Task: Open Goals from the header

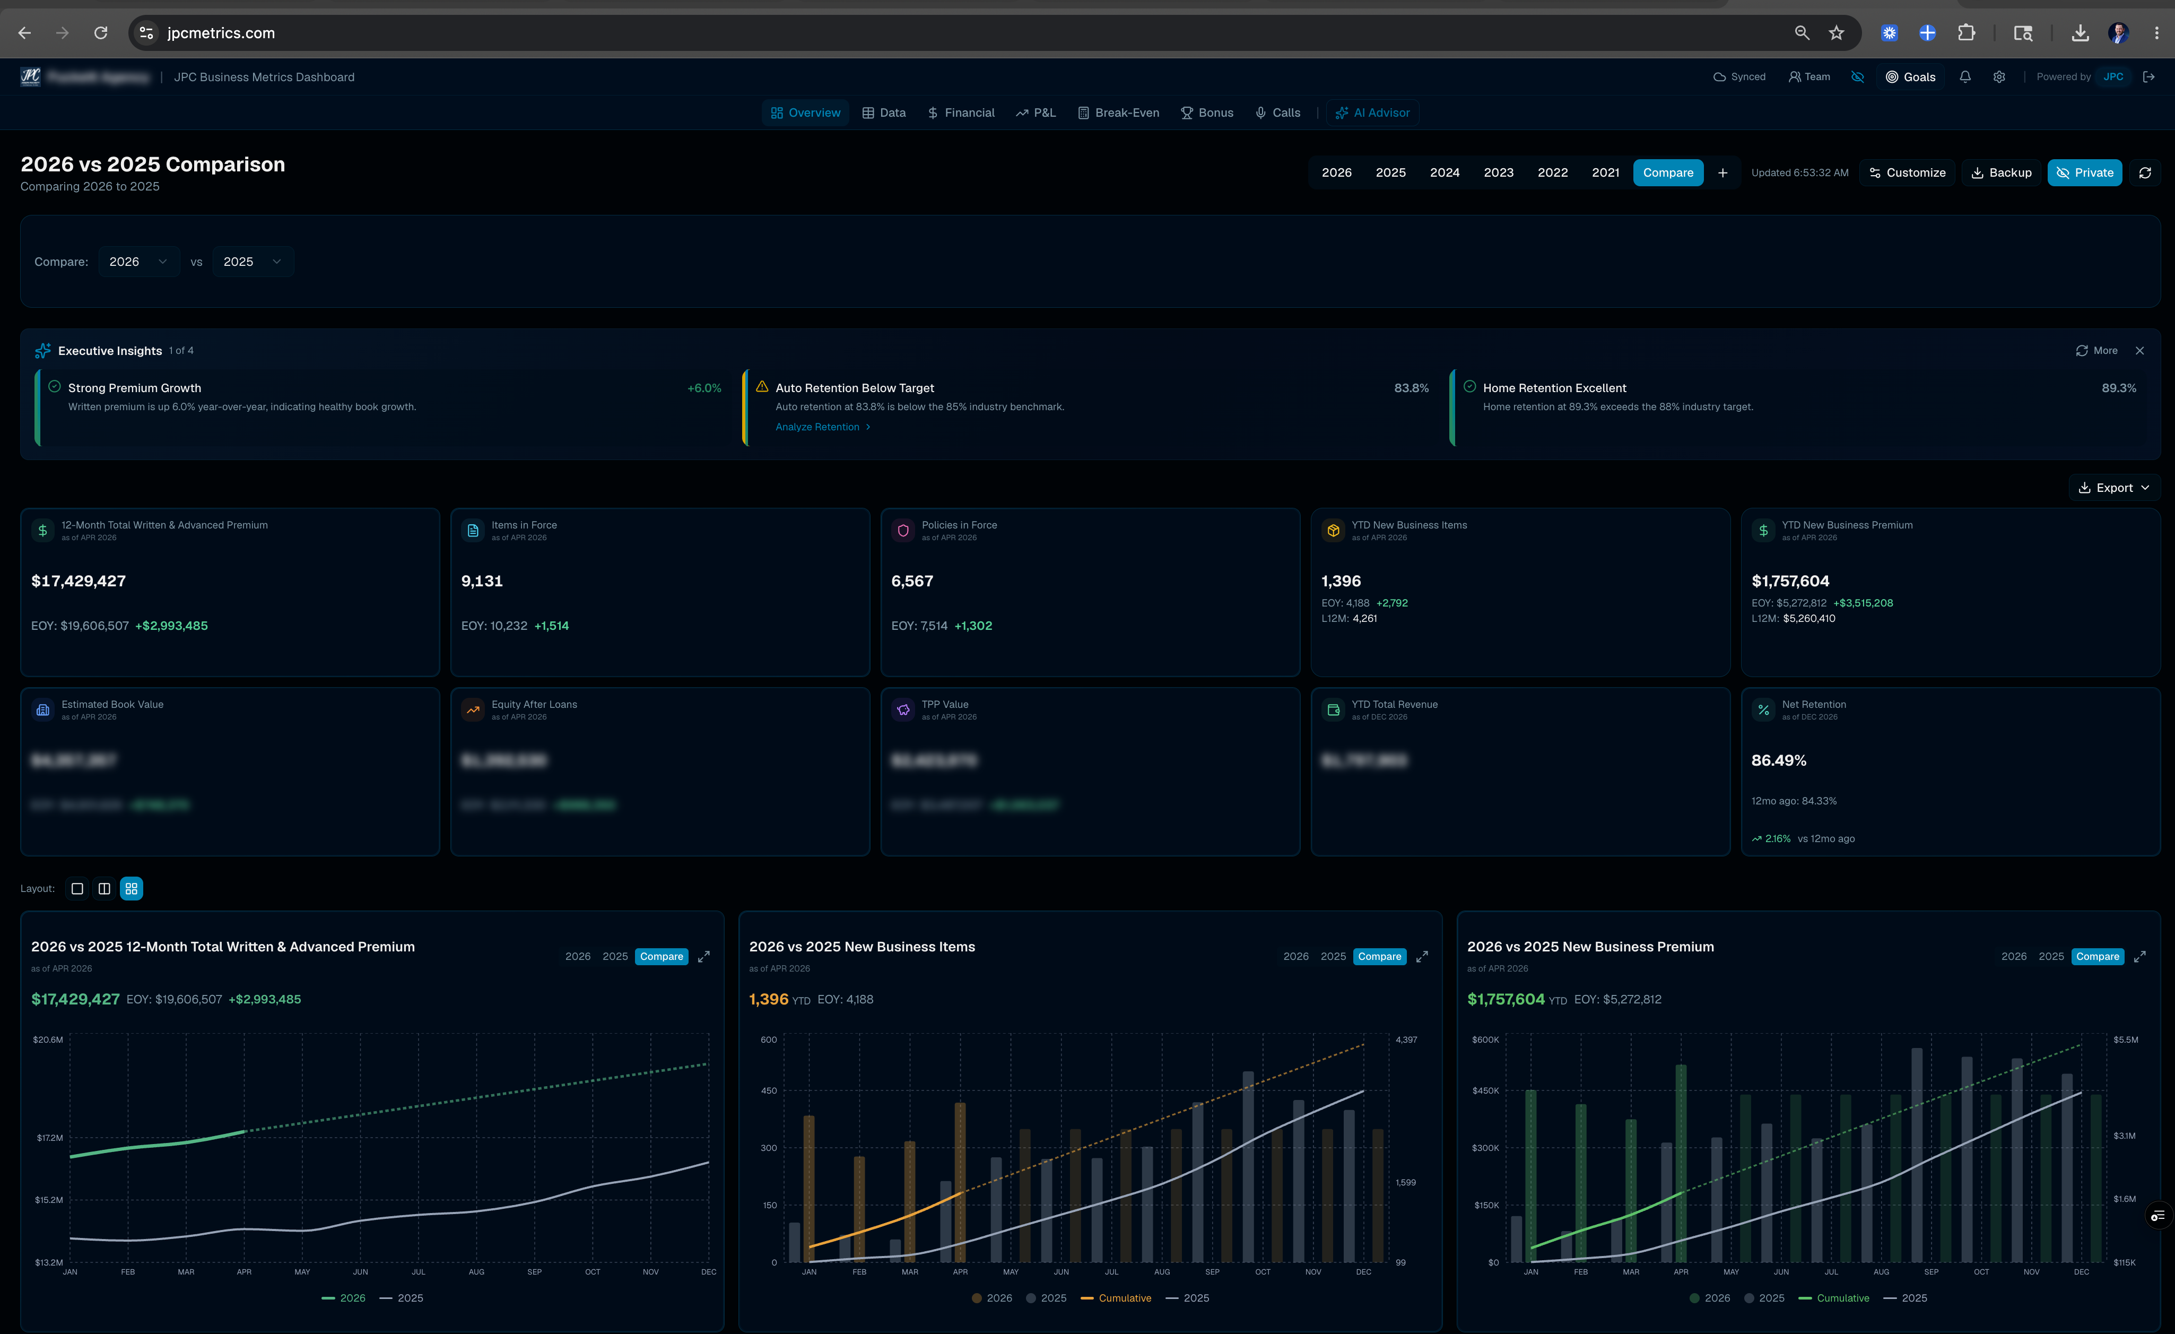Action: pyautogui.click(x=1910, y=77)
